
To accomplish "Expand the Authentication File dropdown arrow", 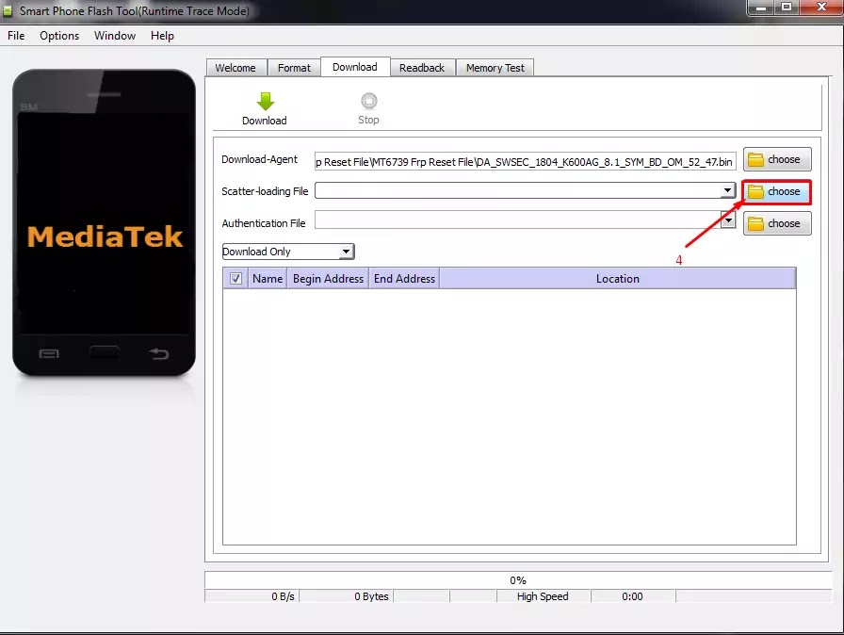I will click(x=728, y=220).
